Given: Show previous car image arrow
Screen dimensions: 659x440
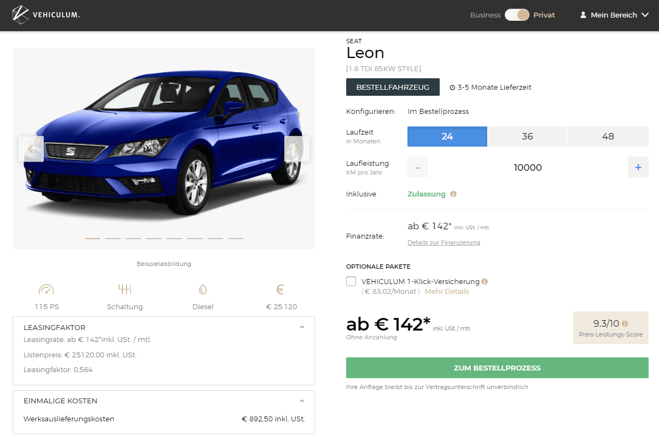Looking at the screenshot, I should [x=31, y=149].
